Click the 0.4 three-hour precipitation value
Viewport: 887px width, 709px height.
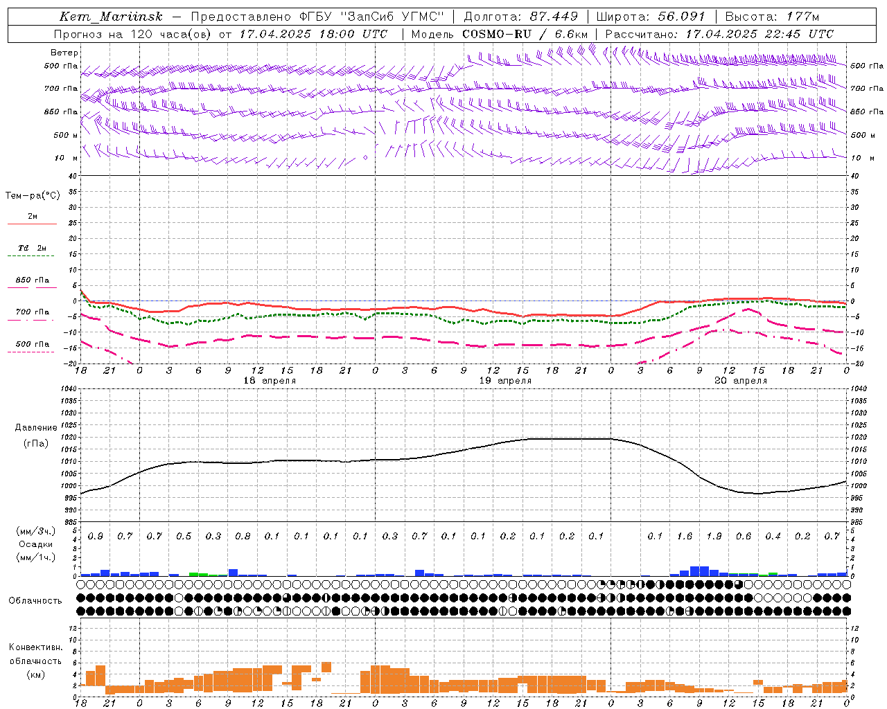pos(773,536)
